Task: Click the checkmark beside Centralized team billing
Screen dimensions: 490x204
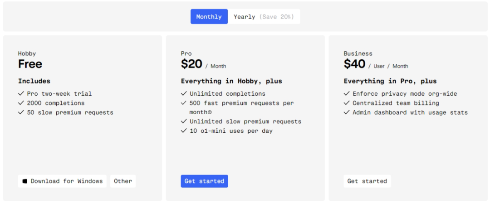Action: [347, 103]
